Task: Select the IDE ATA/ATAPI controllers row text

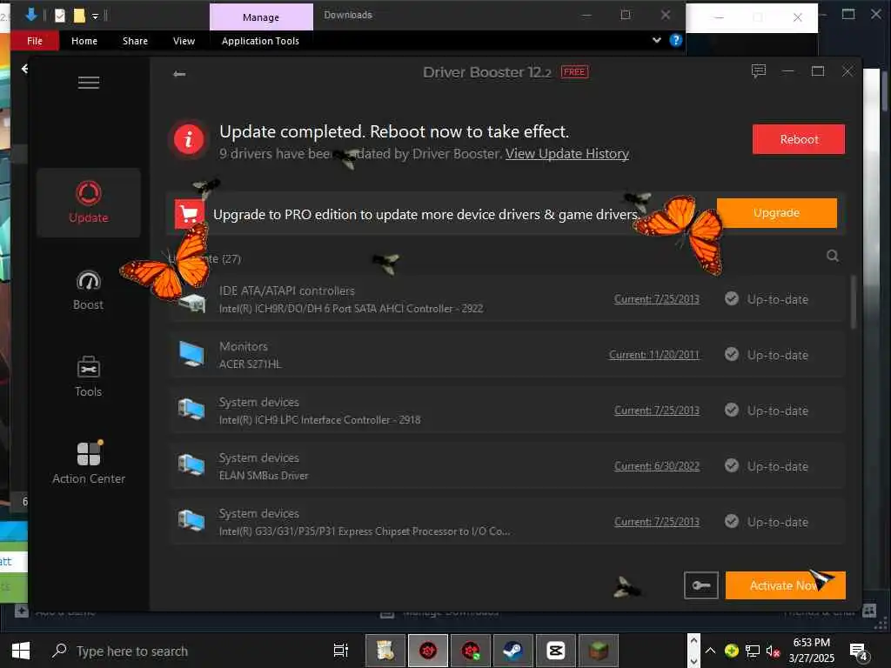Action: pyautogui.click(x=287, y=291)
